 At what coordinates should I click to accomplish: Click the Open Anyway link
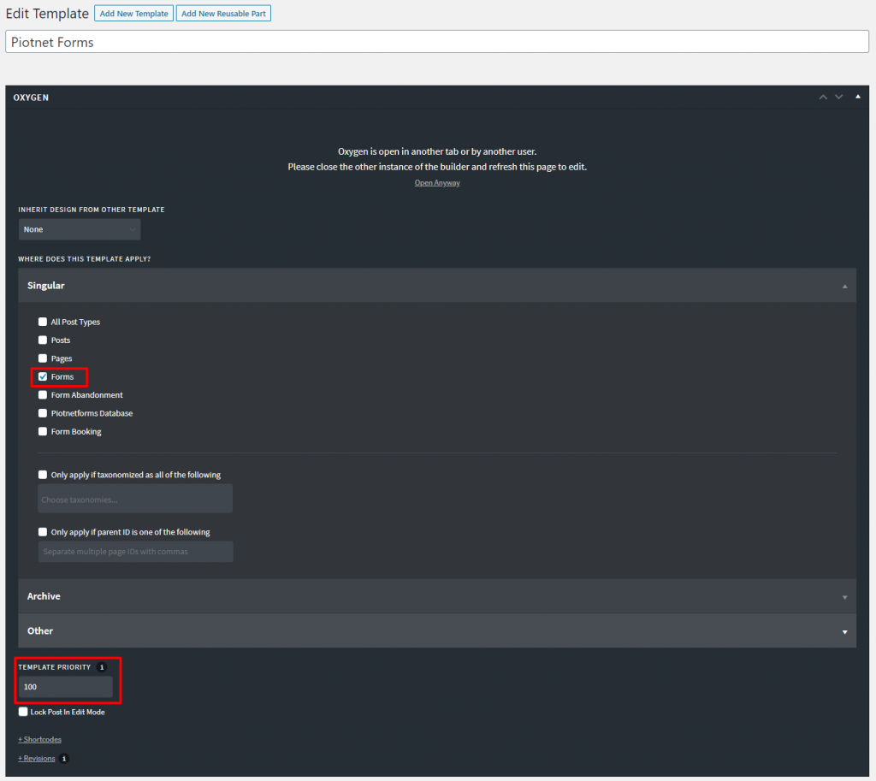(437, 183)
